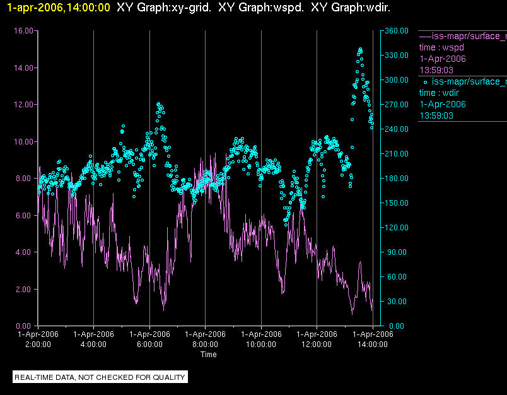Image resolution: width=507 pixels, height=395 pixels.
Task: Click 'time : wdir' in legend
Action: point(439,93)
